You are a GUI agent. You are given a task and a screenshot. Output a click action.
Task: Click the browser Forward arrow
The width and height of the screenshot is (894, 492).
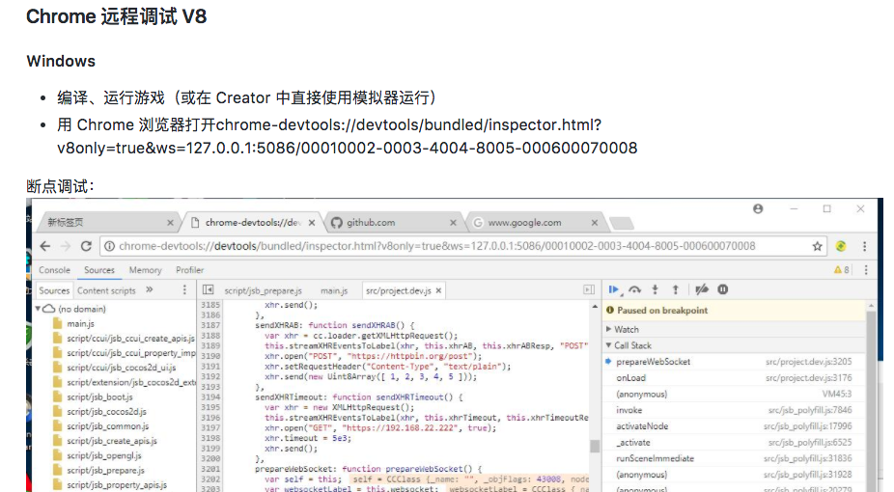click(66, 246)
